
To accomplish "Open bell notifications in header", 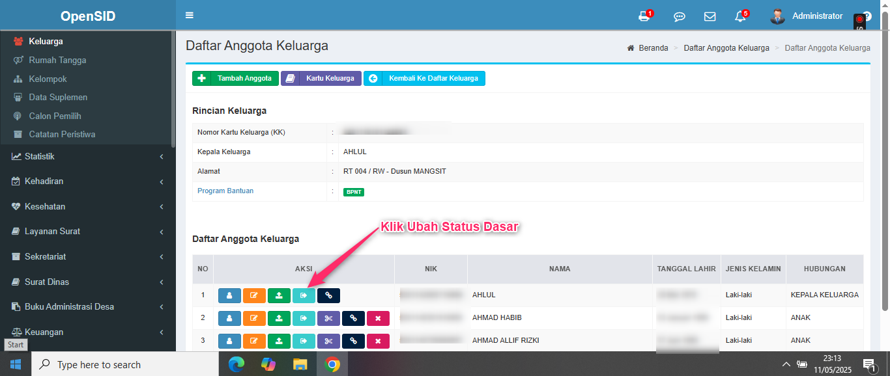I will click(741, 16).
